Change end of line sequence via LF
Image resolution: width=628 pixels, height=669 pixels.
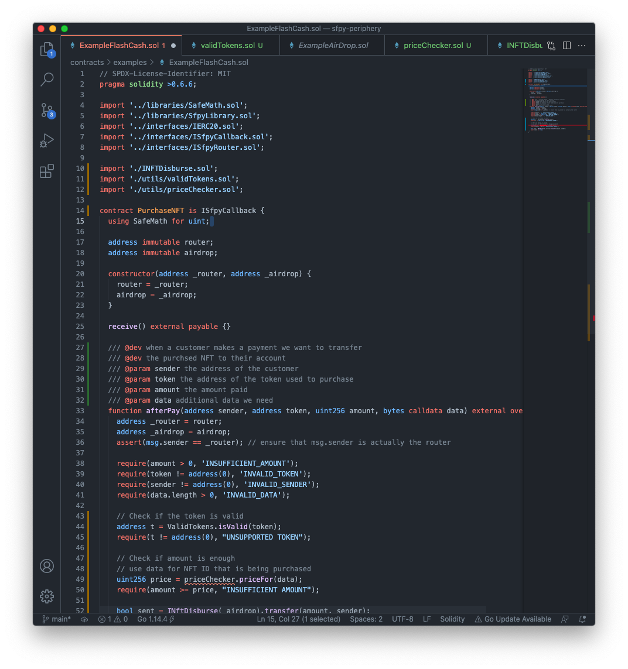(x=427, y=619)
